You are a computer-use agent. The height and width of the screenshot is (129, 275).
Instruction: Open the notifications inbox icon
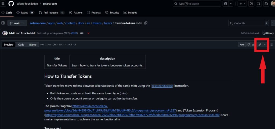pos(266,4)
